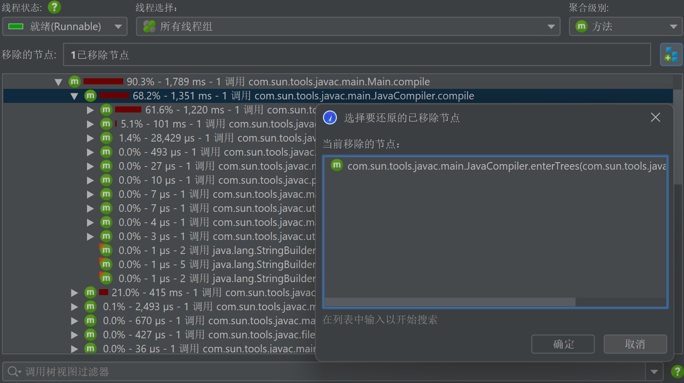Expand the 61.6% 1,220 ms node
684x383 pixels.
[x=91, y=110]
